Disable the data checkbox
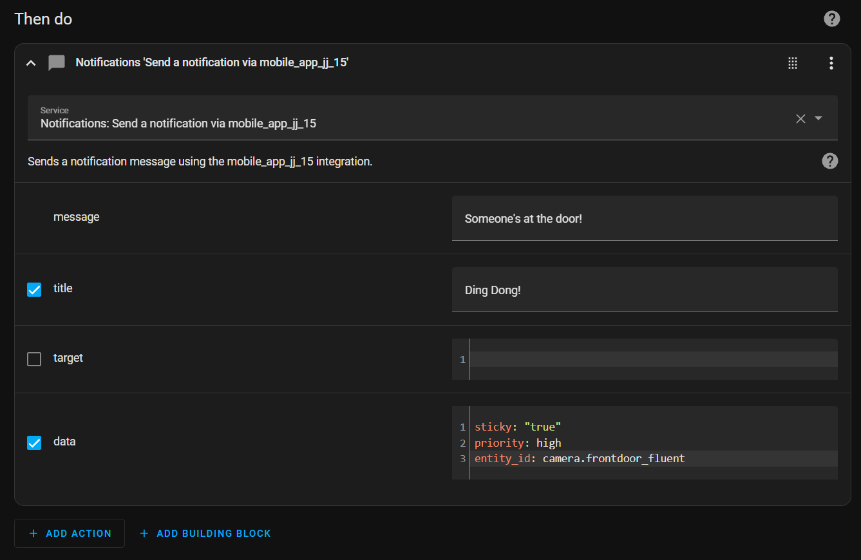The width and height of the screenshot is (861, 560). [x=34, y=443]
